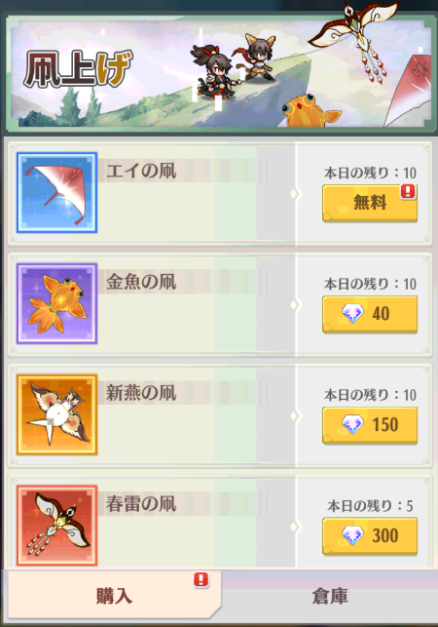The width and height of the screenshot is (438, 627).
Task: Select the 新燕の凧 swallow kite icon
Action: click(x=57, y=414)
